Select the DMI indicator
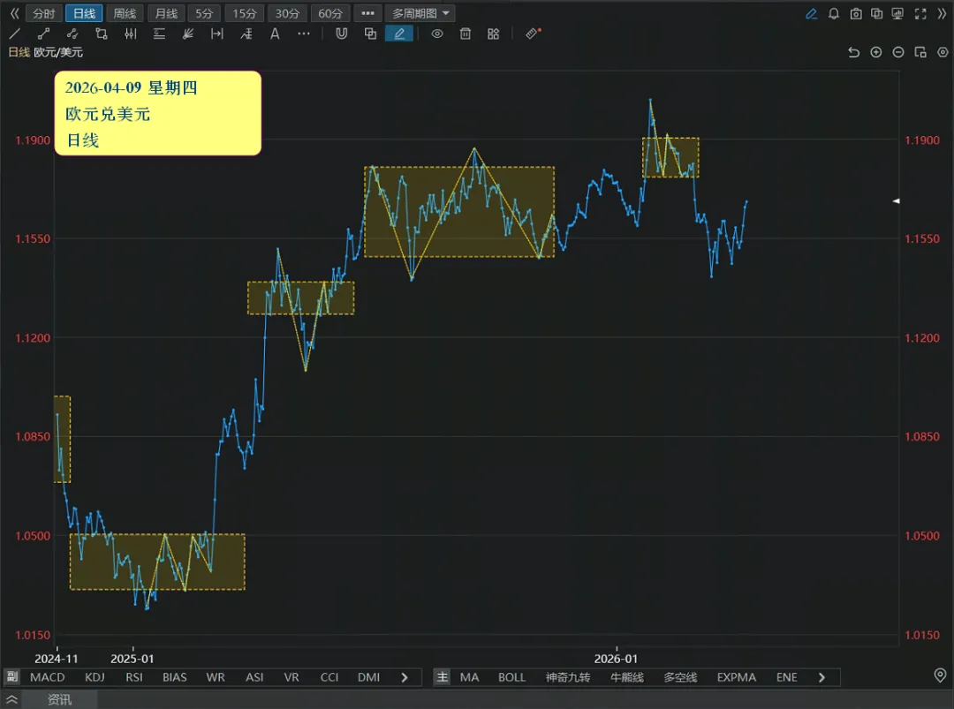 (368, 677)
